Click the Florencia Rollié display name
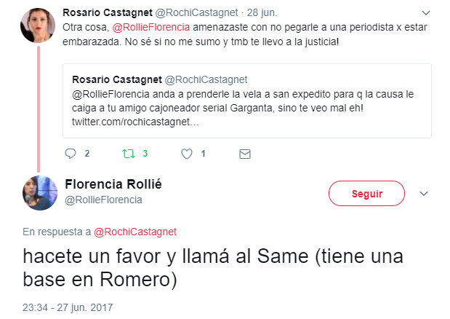Screen dimensions: 450x319 [x=113, y=184]
